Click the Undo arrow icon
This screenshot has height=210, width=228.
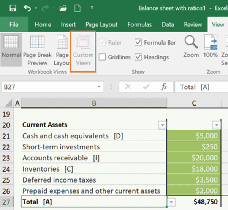[x=27, y=8]
